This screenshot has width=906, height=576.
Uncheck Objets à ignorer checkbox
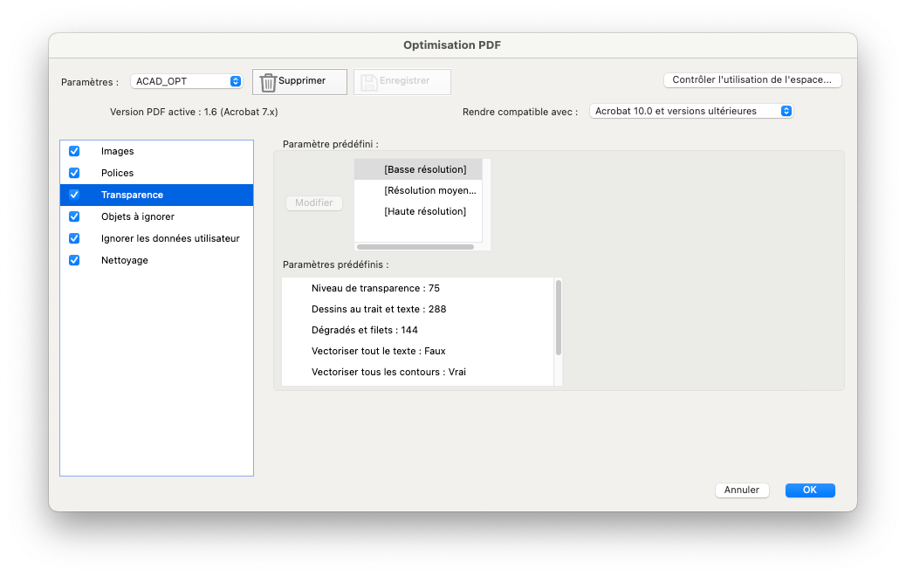(74, 216)
